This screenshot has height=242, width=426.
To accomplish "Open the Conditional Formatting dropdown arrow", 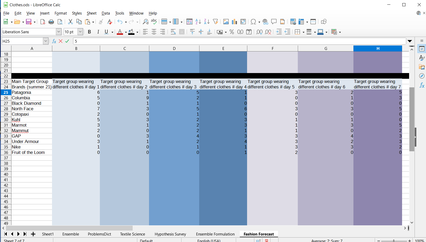I will click(x=340, y=32).
